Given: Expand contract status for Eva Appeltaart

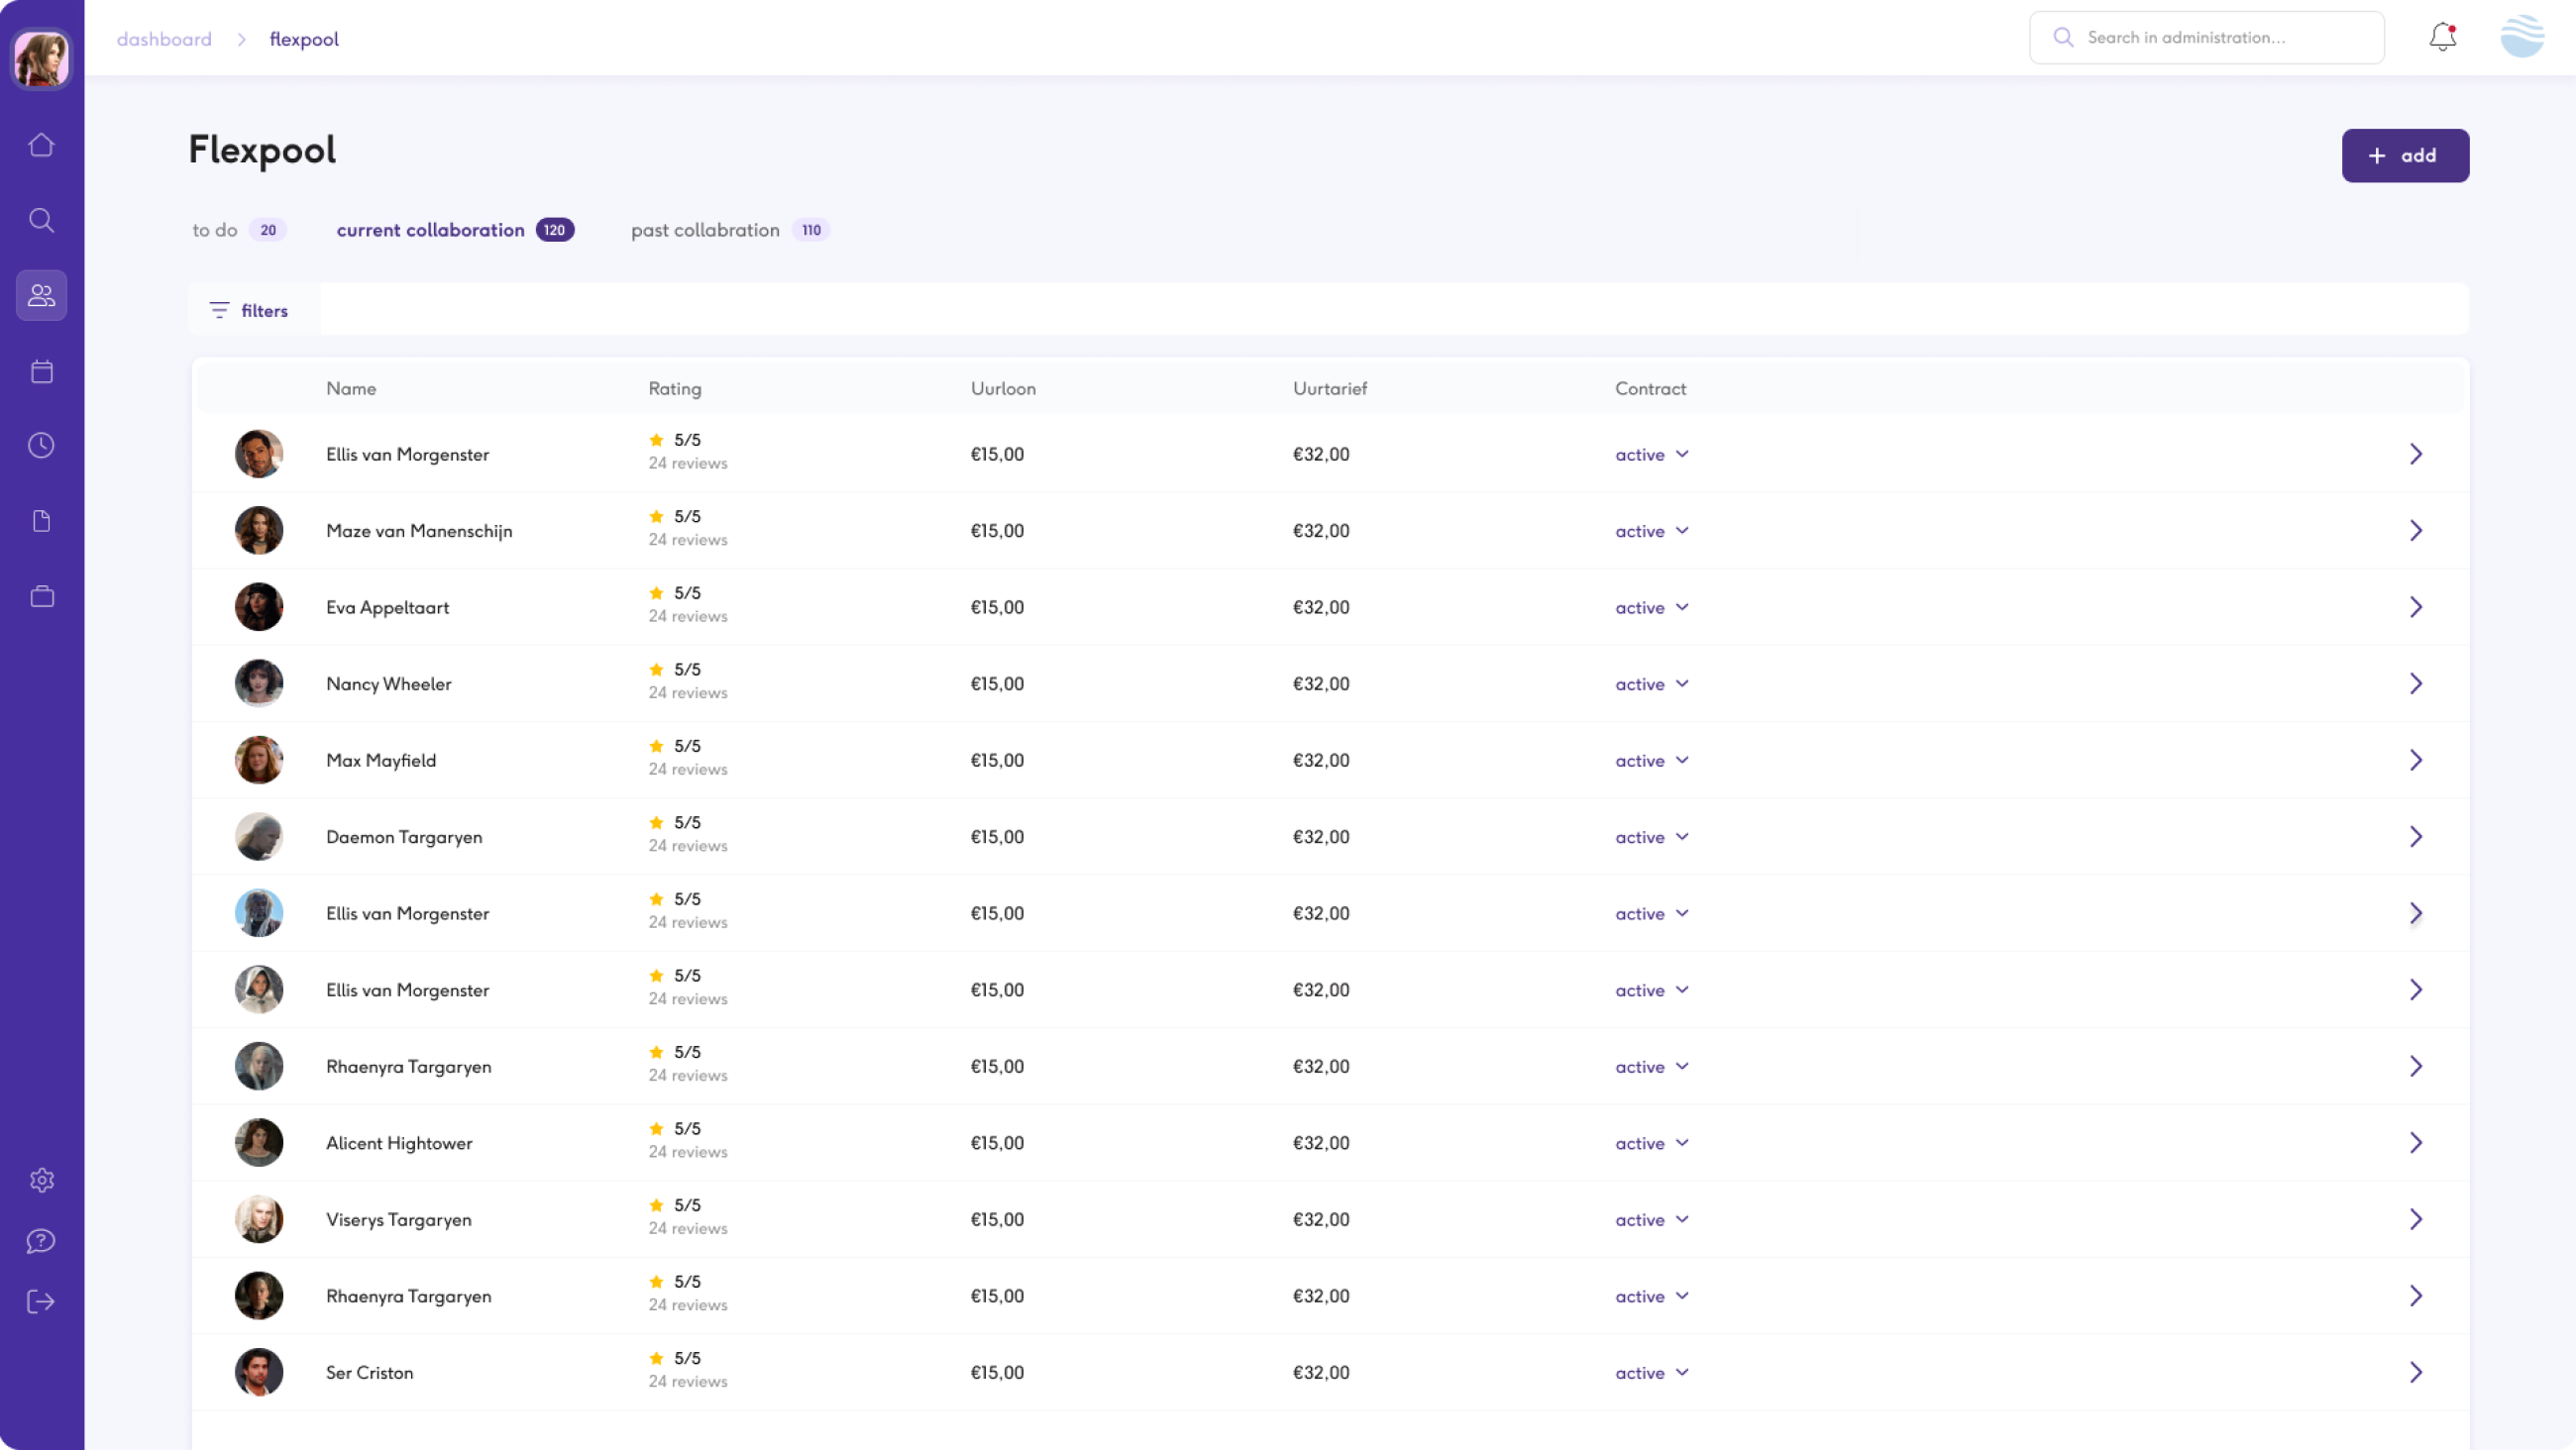Looking at the screenshot, I should coord(1651,607).
